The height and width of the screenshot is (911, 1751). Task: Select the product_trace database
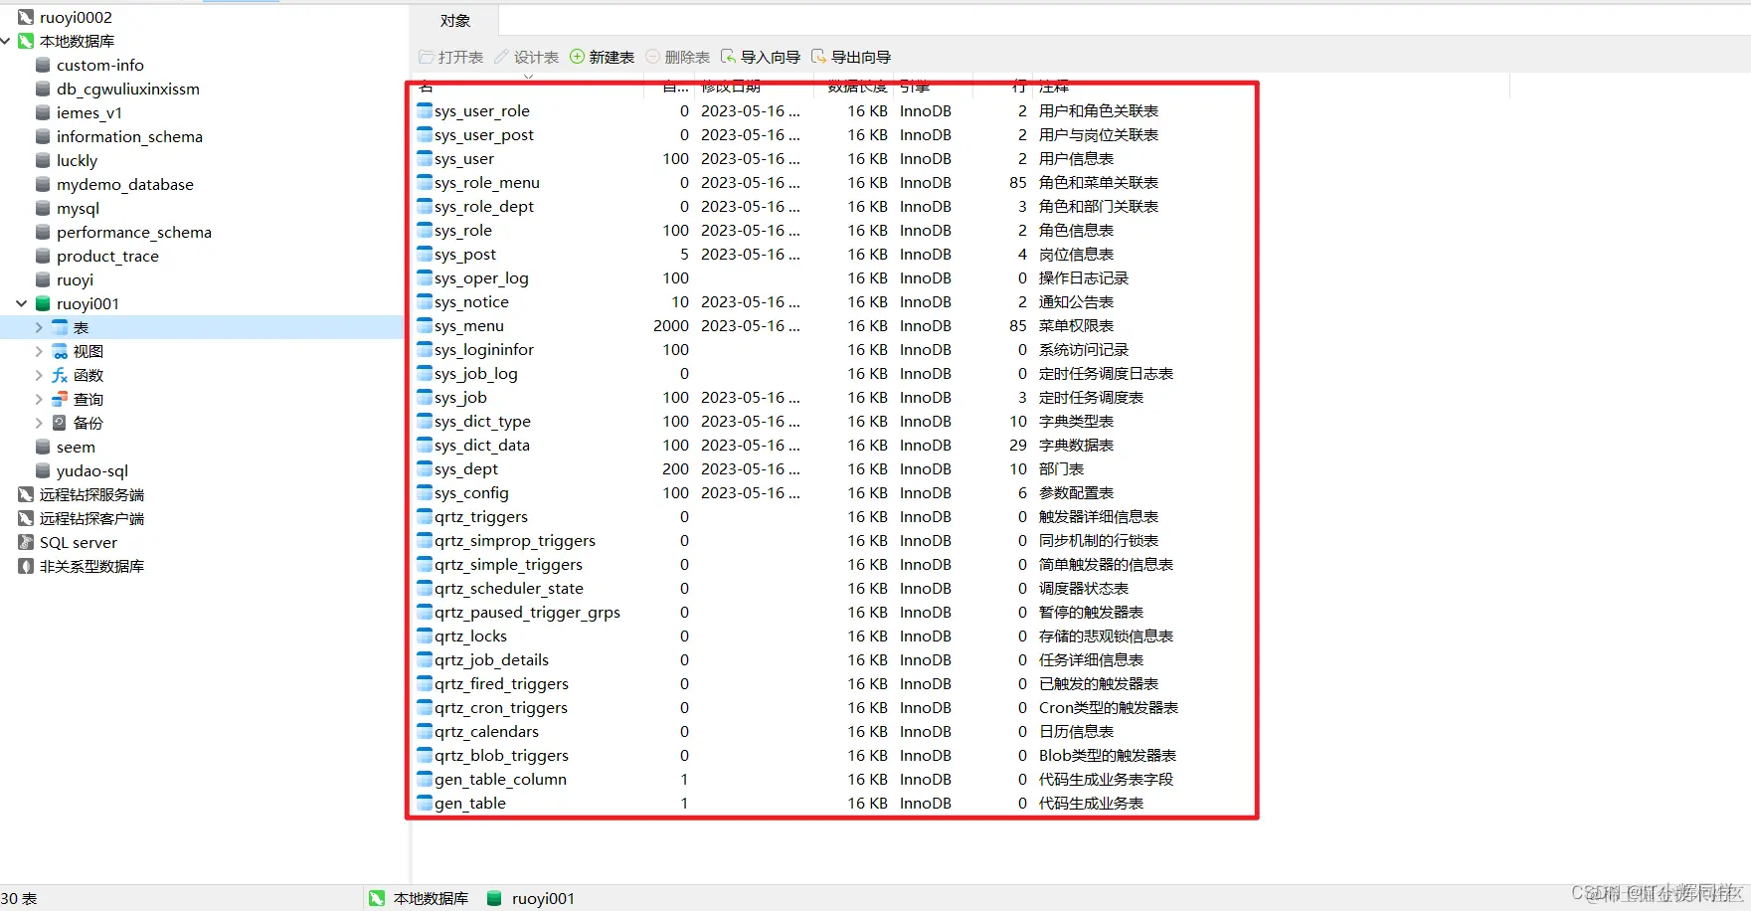(x=107, y=256)
